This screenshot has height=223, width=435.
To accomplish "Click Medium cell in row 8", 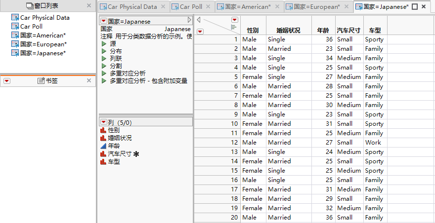I will coord(349,105).
